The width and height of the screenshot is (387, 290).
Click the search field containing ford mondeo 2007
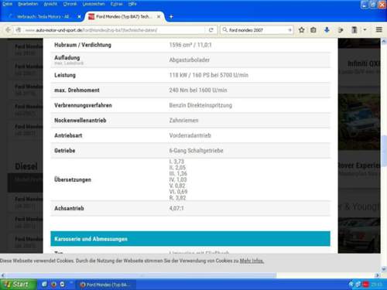tap(258, 30)
